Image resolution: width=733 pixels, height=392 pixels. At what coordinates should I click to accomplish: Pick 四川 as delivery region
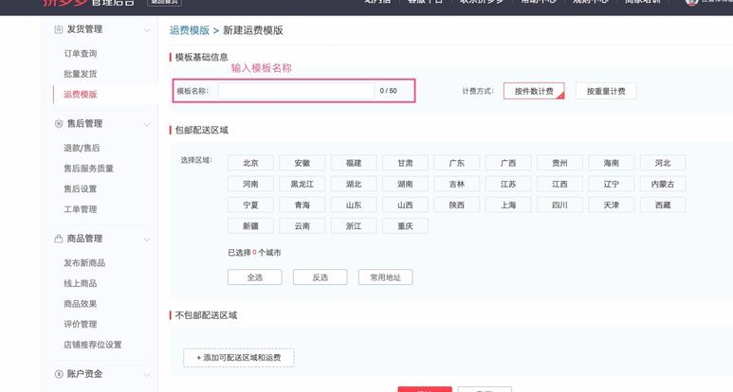click(559, 205)
